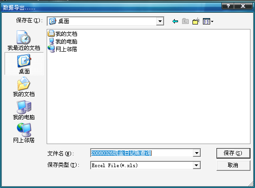The width and height of the screenshot is (255, 188).
Task: Select 我的电脑 item in file list
Action: tap(63, 42)
